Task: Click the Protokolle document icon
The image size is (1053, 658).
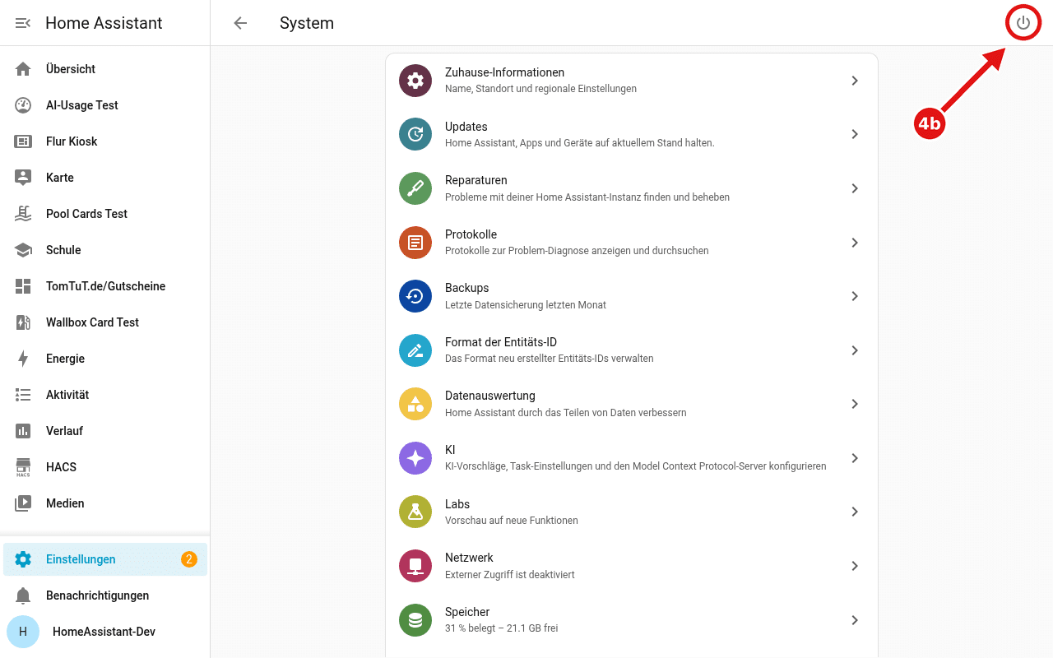Action: click(415, 243)
